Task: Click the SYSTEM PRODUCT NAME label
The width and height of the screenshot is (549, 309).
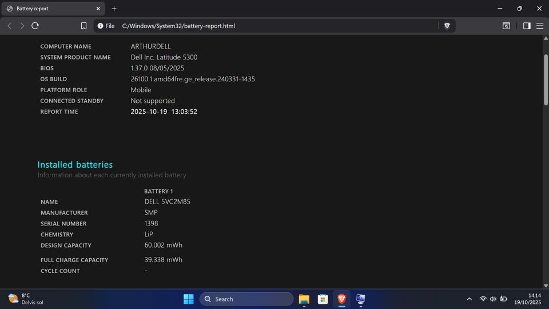Action: coord(75,57)
